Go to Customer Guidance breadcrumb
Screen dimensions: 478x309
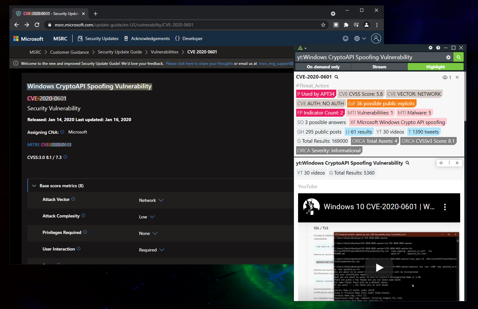coord(69,52)
